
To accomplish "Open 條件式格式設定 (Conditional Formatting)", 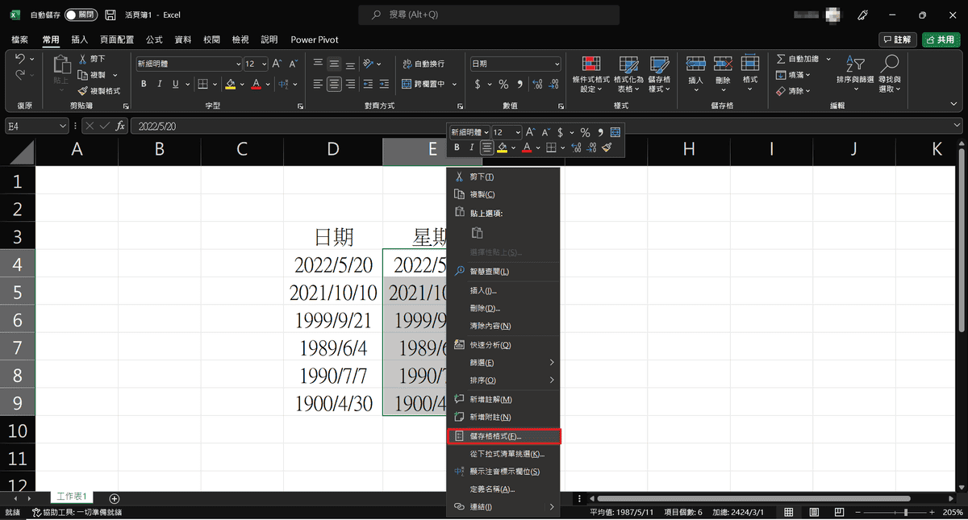I will (x=591, y=74).
